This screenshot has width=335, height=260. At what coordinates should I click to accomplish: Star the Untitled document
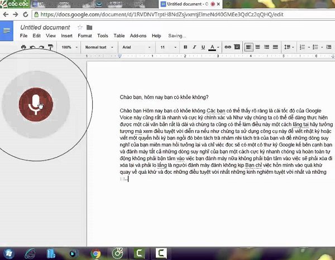[x=80, y=27]
